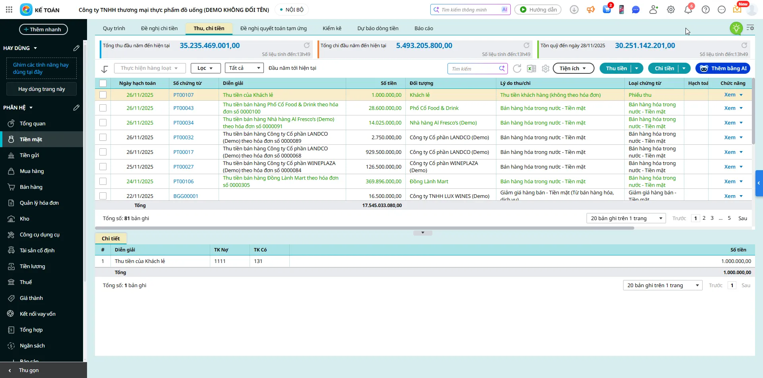Click the help question mark icon

[706, 10]
